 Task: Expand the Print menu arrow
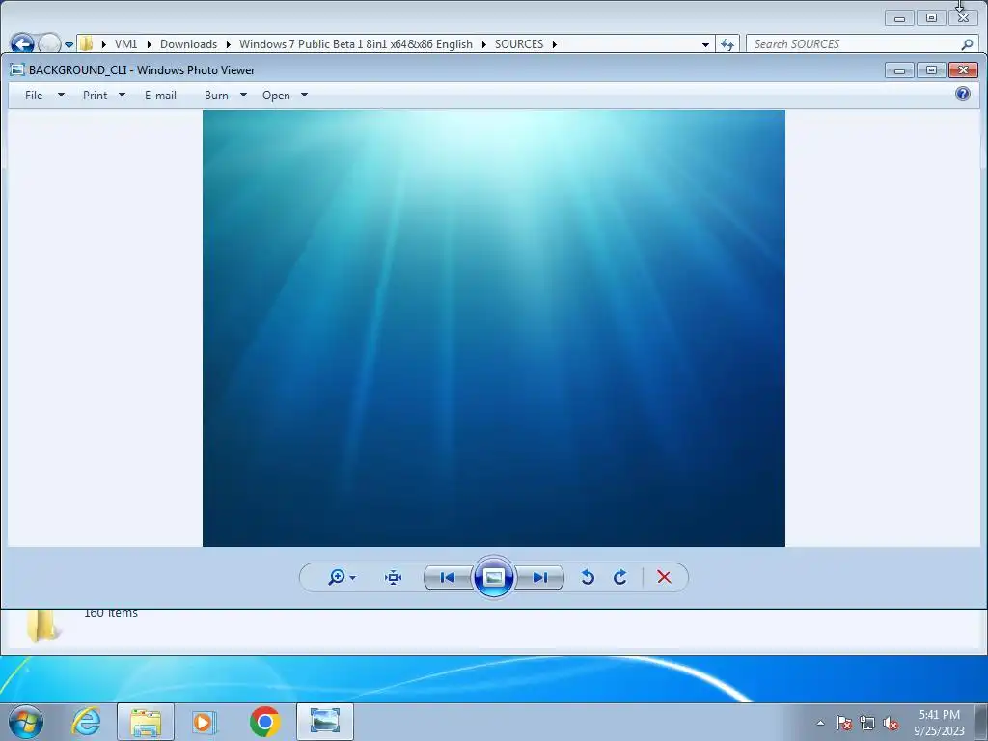coord(123,96)
